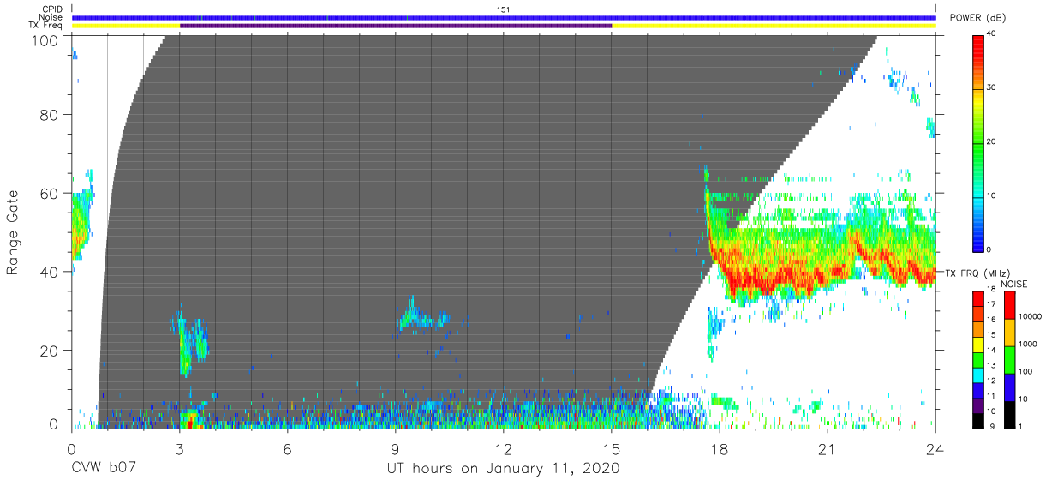Click the x-axis tick label '12'
Image resolution: width=1052 pixels, height=486 pixels.
click(x=504, y=449)
